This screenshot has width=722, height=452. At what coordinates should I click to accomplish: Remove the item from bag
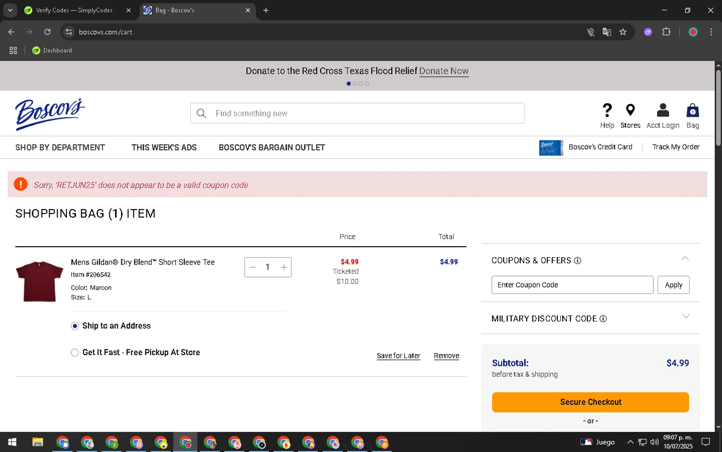(x=446, y=356)
